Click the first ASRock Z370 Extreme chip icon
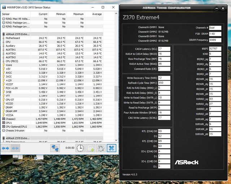Screen dimensions: 231x184 tap(4, 34)
